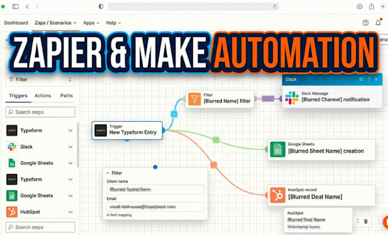The height and width of the screenshot is (235, 388).
Task: Click the orange filter funnel icon
Action: coord(195,99)
